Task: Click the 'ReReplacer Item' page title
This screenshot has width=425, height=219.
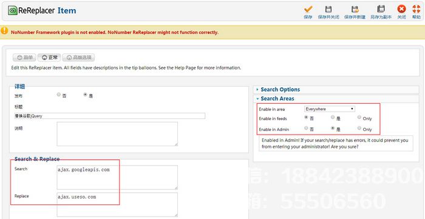Action: click(x=47, y=10)
